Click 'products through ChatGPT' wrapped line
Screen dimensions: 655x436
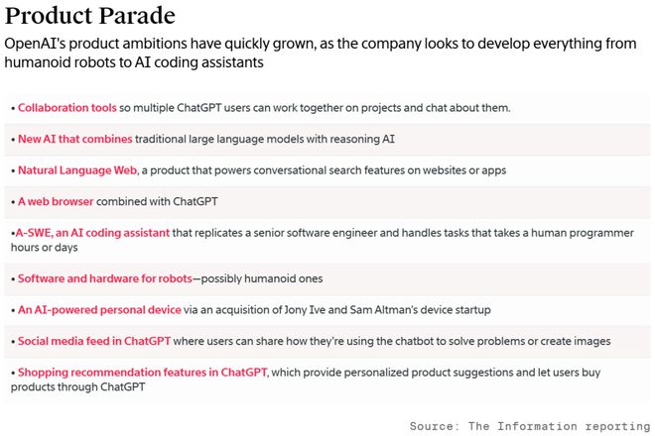(78, 387)
